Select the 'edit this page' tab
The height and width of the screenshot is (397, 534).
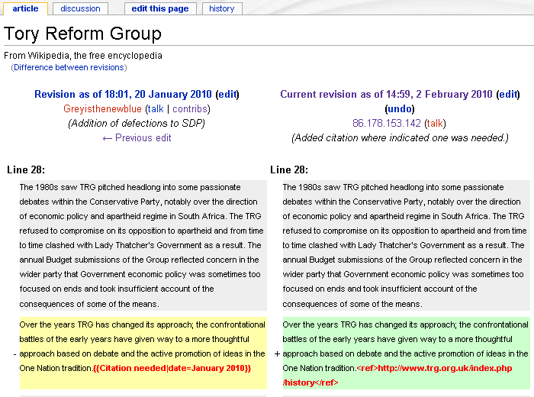160,8
